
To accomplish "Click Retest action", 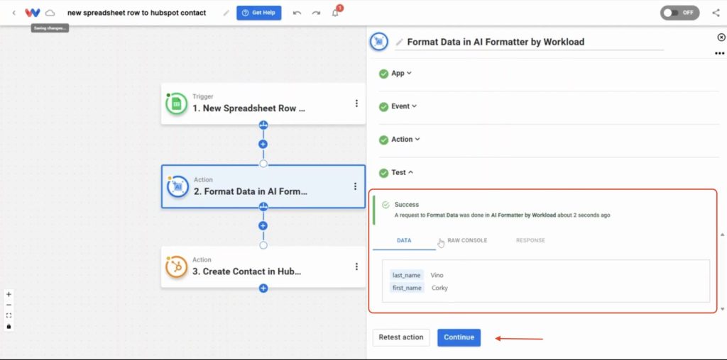I will tap(401, 337).
